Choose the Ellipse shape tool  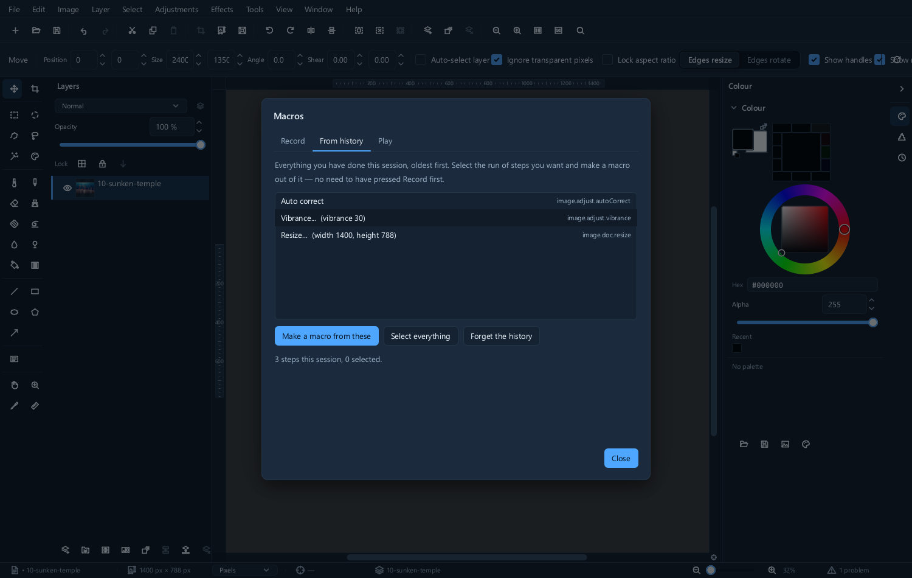pos(14,312)
